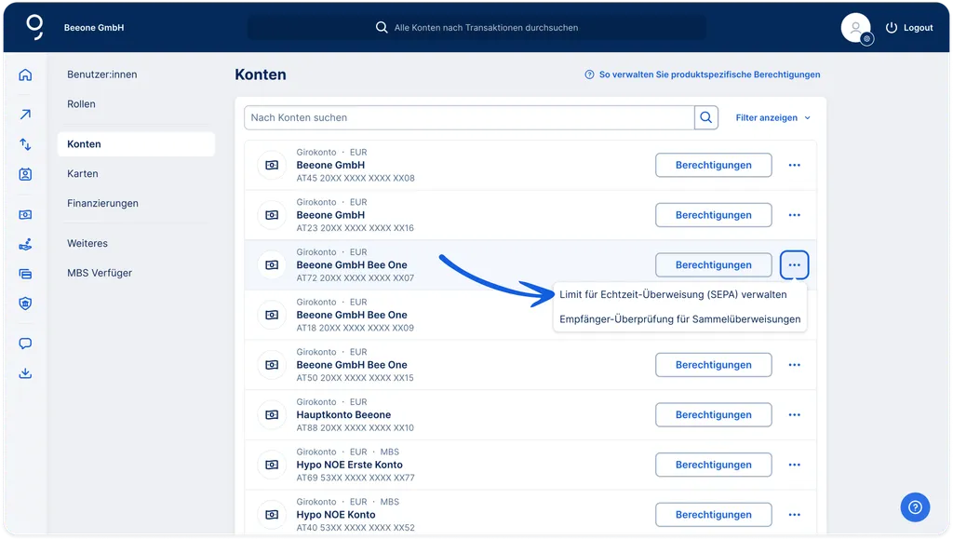Click the Nach Konten suchen field
This screenshot has width=953, height=540.
click(x=469, y=117)
